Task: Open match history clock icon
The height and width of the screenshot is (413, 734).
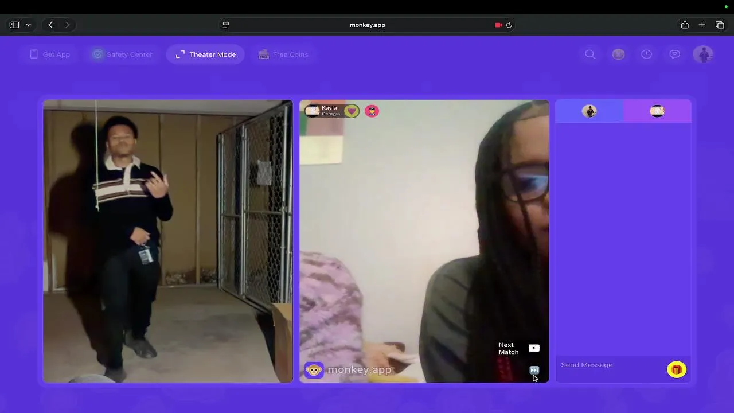Action: 646,54
